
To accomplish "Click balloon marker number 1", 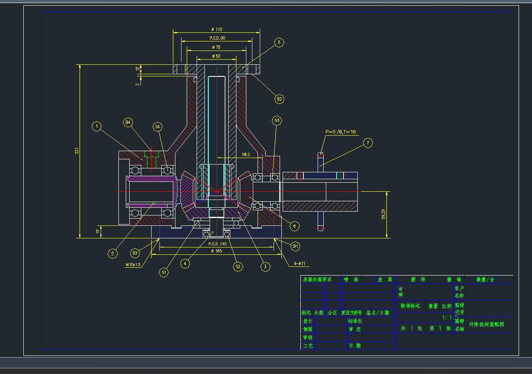I will [x=97, y=127].
